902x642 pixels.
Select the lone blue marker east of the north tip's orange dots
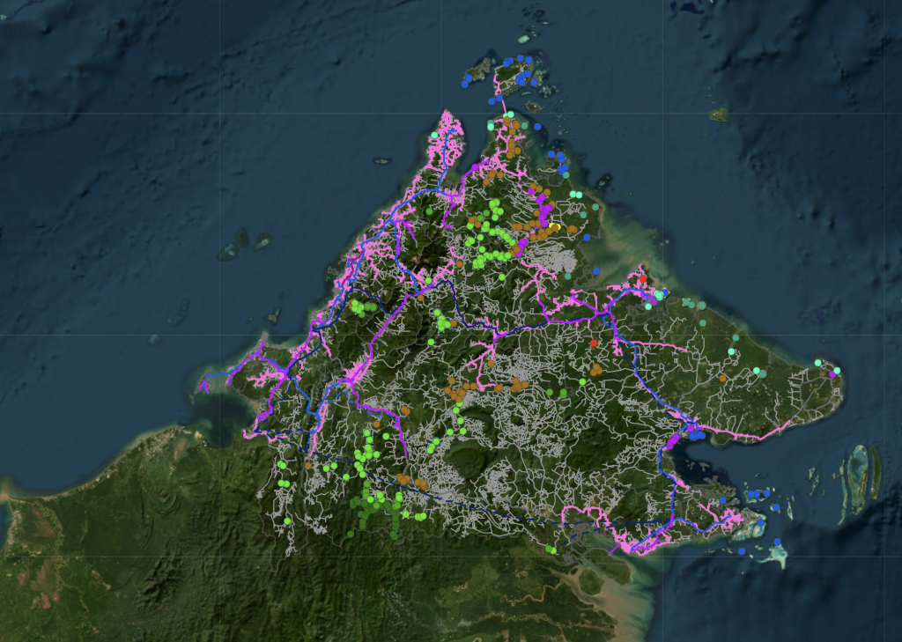[x=537, y=126]
